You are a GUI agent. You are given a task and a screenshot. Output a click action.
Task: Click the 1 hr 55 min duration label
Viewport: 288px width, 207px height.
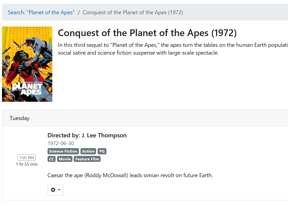pyautogui.click(x=27, y=164)
